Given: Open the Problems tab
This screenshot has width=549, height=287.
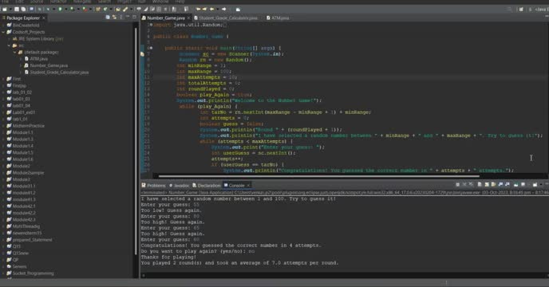Looking at the screenshot, I should coord(153,186).
